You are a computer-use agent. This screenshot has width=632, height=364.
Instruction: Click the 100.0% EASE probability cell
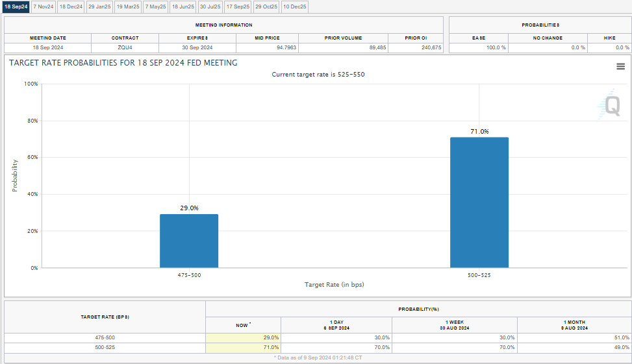pyautogui.click(x=478, y=47)
